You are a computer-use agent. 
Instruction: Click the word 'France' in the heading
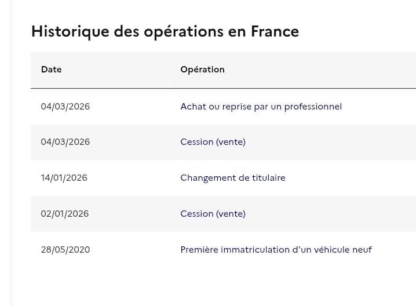tap(275, 31)
